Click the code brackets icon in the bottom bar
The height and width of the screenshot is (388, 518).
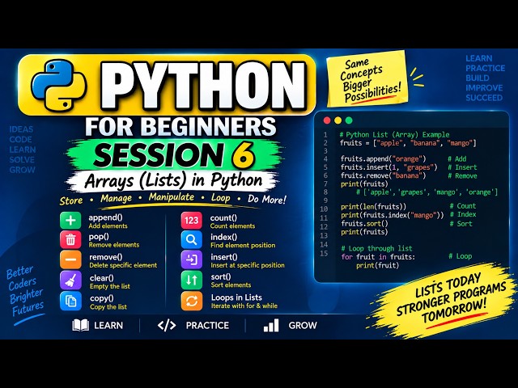pyautogui.click(x=167, y=325)
